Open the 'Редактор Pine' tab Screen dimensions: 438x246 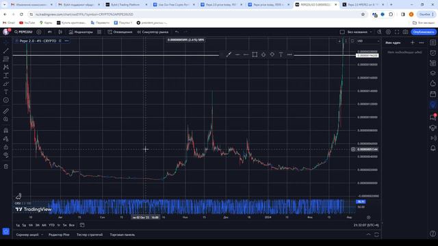59,235
